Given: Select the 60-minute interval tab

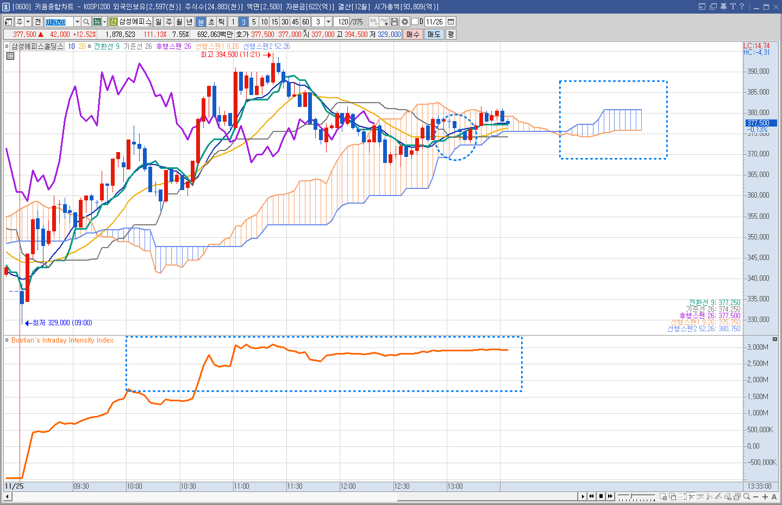Looking at the screenshot, I should [305, 22].
